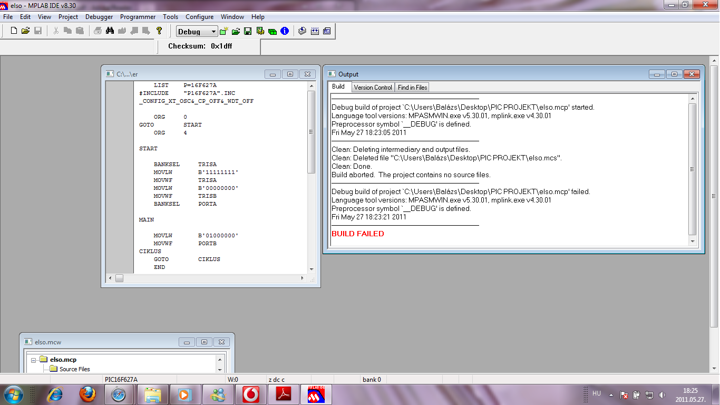Click the red BUILD FAILED message
This screenshot has height=405, width=720.
point(358,234)
